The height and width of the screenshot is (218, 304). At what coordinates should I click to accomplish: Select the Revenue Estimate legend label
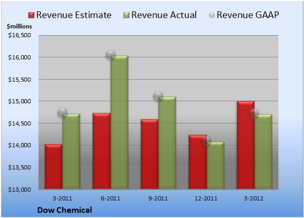tap(74, 15)
